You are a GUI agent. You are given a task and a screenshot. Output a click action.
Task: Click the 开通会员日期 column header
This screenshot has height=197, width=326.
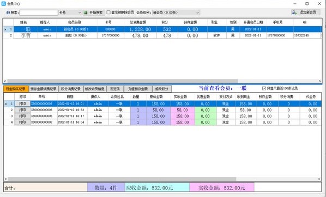253,22
